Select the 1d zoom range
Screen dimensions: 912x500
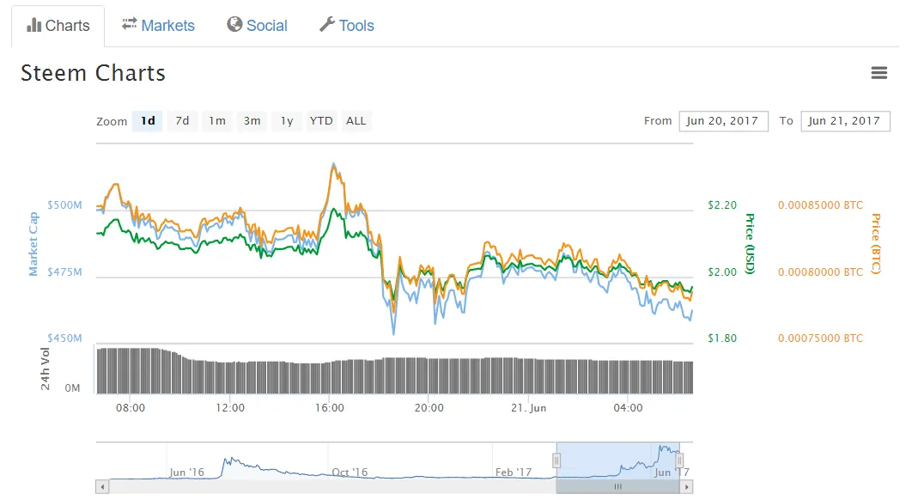tap(148, 121)
